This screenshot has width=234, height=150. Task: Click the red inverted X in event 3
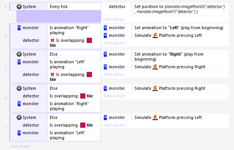click(52, 74)
